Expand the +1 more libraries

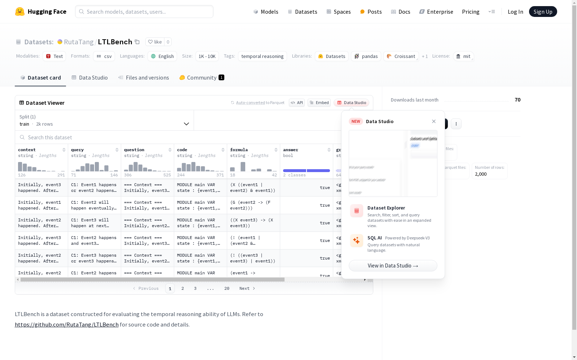coord(425,56)
